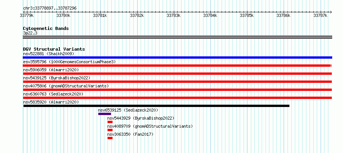The image size is (343, 153).
Task: Open the nsv522881 (Shaikh2009) label
Action: (x=49, y=54)
